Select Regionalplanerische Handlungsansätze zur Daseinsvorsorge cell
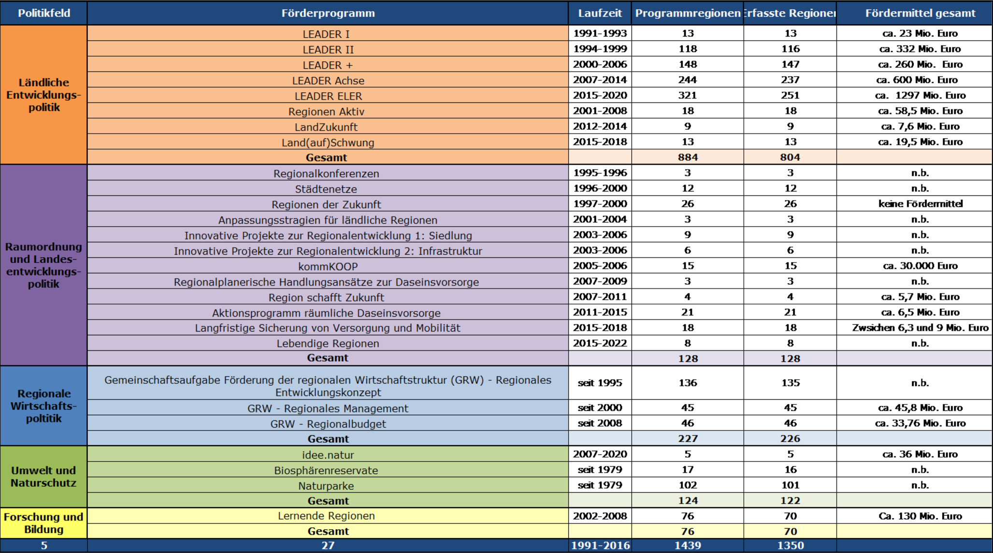Image resolution: width=993 pixels, height=553 pixels. click(328, 281)
